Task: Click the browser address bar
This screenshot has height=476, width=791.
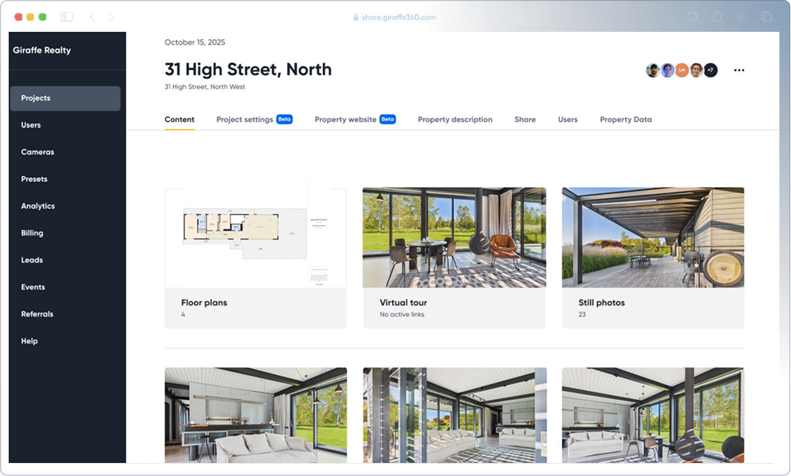Action: (395, 17)
